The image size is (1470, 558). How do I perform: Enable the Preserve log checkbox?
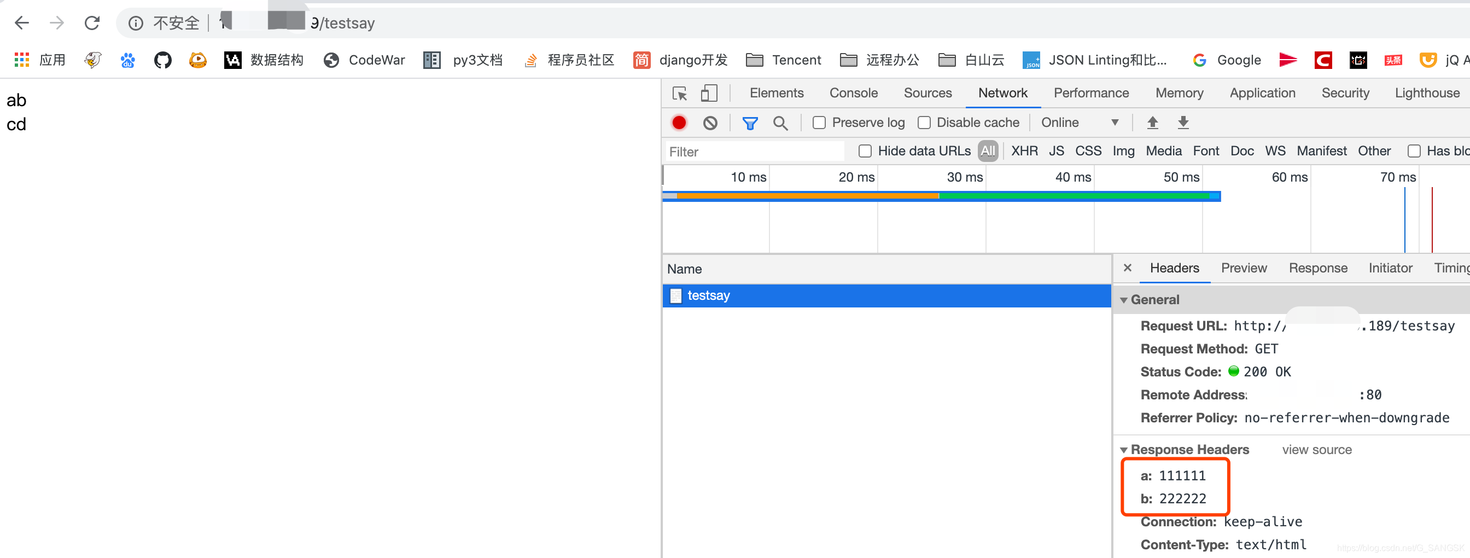click(820, 122)
